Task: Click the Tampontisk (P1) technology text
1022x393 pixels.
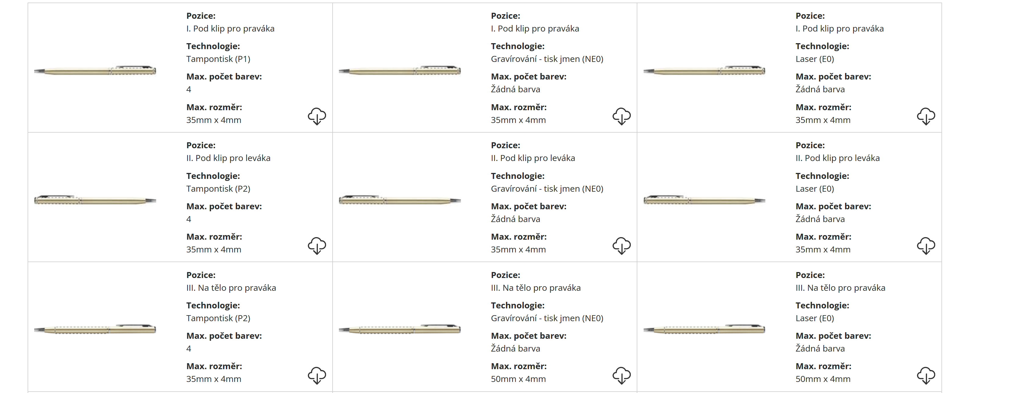Action: [218, 59]
